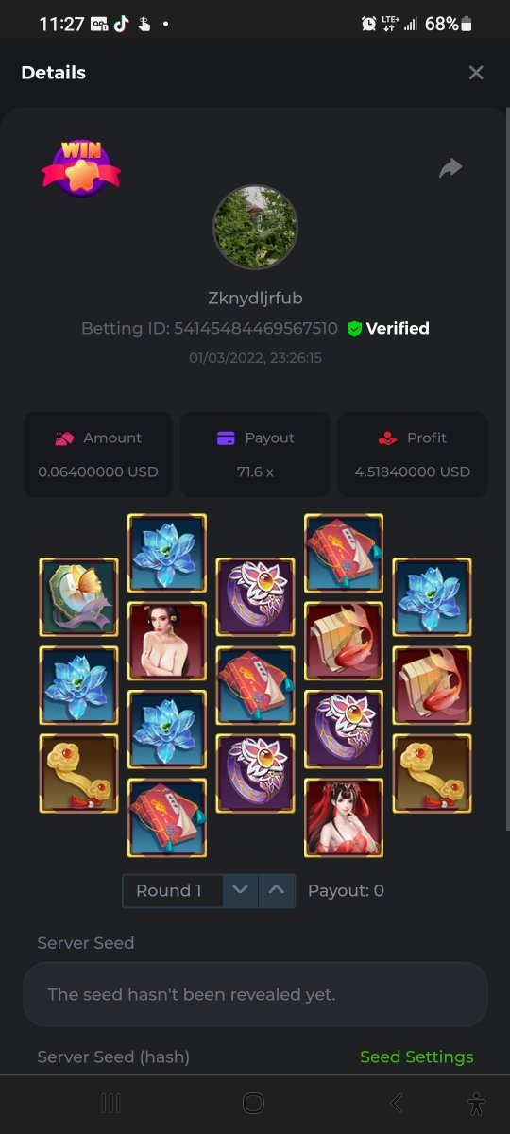Open the Seed Settings link
Viewport: 510px width, 1134px height.
pyautogui.click(x=416, y=1057)
